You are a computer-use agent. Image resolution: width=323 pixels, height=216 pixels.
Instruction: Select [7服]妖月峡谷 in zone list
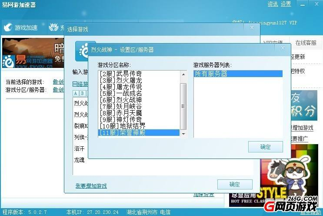click(139, 106)
